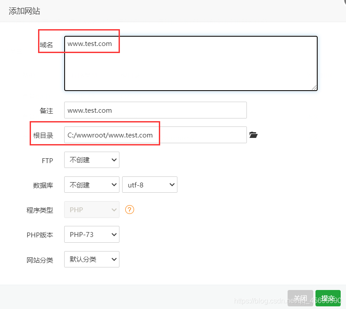346x309 pixels.
Task: Open the 网站分类 默认分类 dropdown
Action: [92, 259]
